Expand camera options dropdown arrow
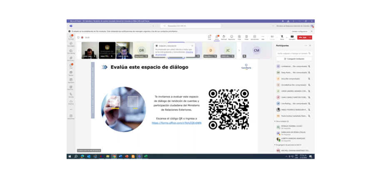 pos(277,37)
